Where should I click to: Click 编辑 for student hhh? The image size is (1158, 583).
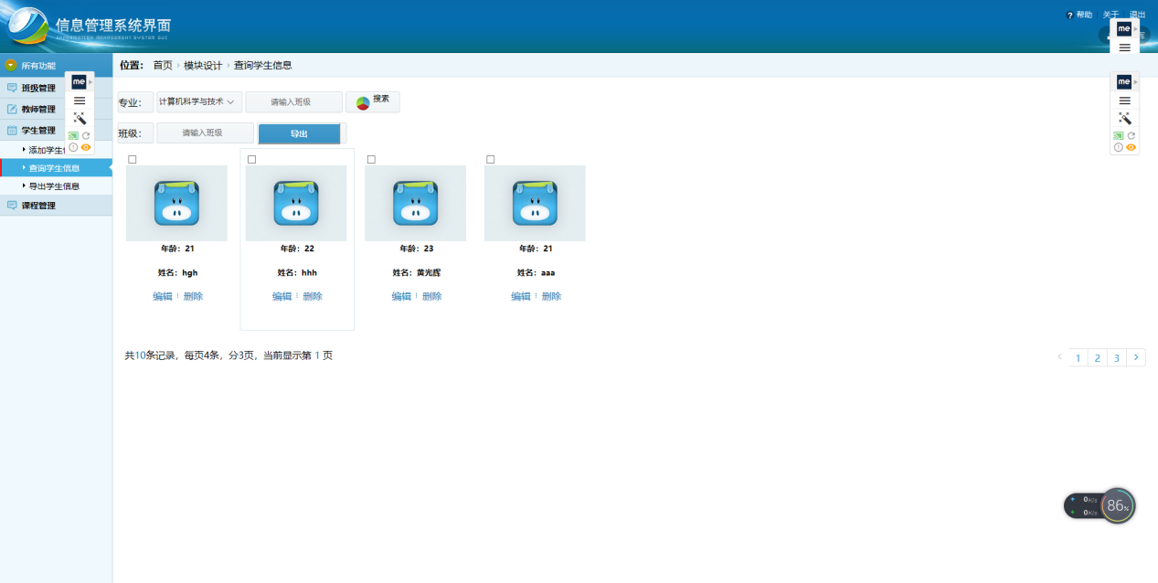coord(282,296)
